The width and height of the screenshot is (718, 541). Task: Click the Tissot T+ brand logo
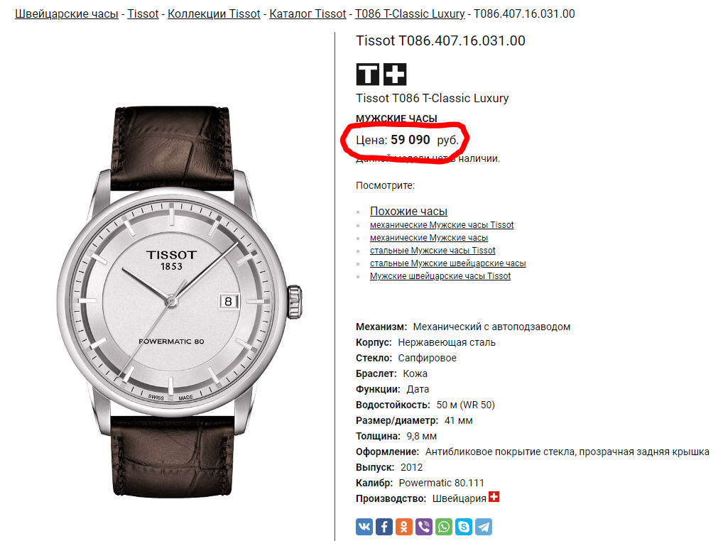tap(381, 74)
